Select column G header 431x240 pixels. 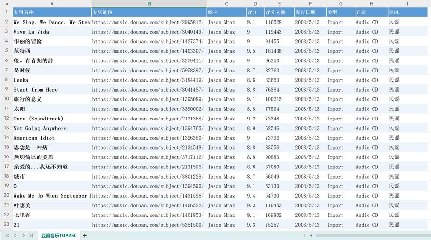coord(341,4)
